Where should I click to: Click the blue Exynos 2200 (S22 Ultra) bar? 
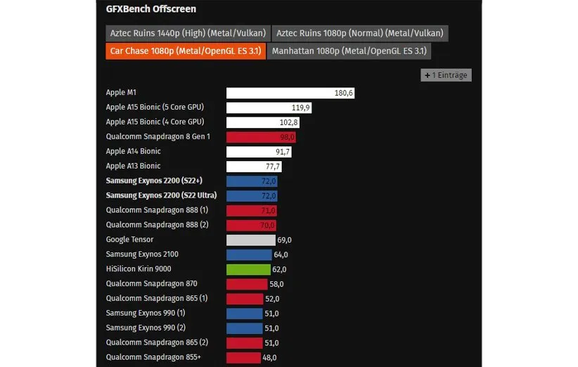[x=252, y=195]
